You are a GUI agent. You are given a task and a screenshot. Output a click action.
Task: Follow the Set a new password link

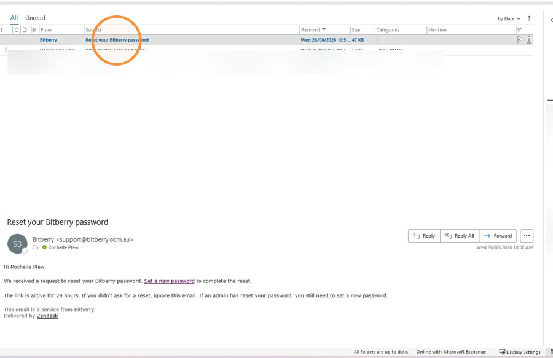170,281
